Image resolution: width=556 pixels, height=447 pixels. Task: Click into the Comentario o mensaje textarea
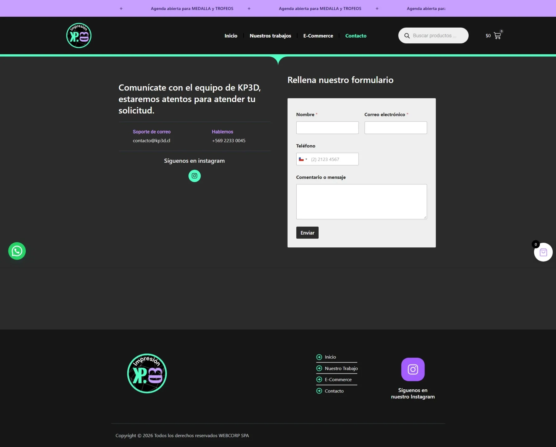pyautogui.click(x=361, y=202)
